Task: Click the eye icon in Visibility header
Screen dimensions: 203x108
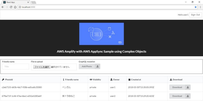Action: pos(91,80)
